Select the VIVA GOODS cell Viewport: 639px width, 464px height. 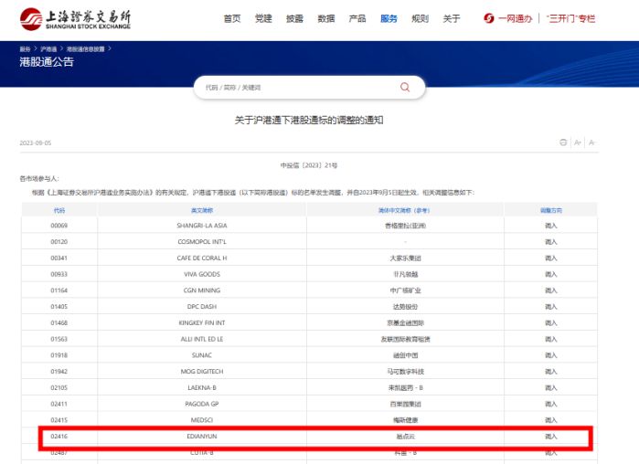pyautogui.click(x=202, y=274)
